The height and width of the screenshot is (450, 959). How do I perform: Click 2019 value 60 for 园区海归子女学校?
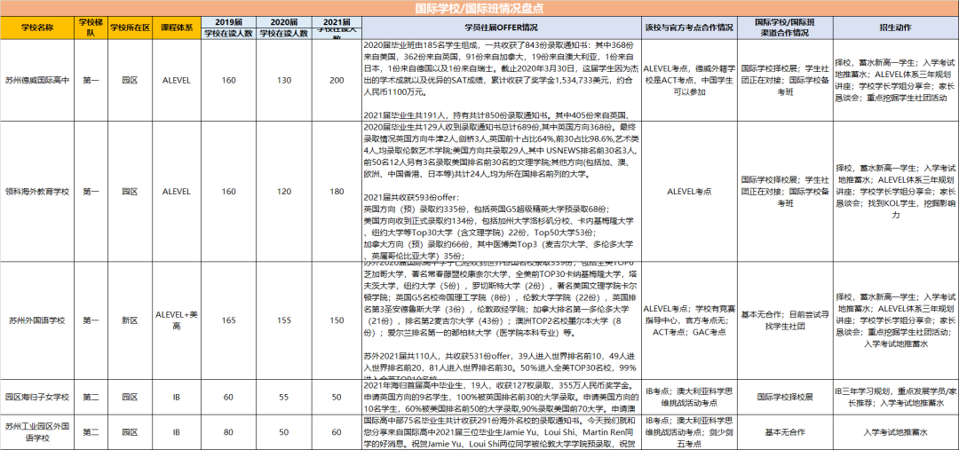click(x=229, y=398)
